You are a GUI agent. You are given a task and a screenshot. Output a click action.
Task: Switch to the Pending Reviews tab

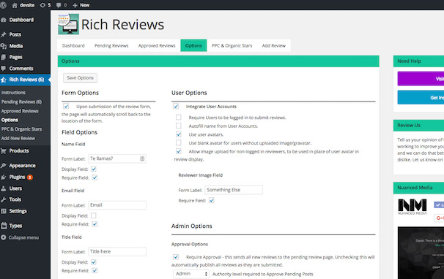point(111,45)
